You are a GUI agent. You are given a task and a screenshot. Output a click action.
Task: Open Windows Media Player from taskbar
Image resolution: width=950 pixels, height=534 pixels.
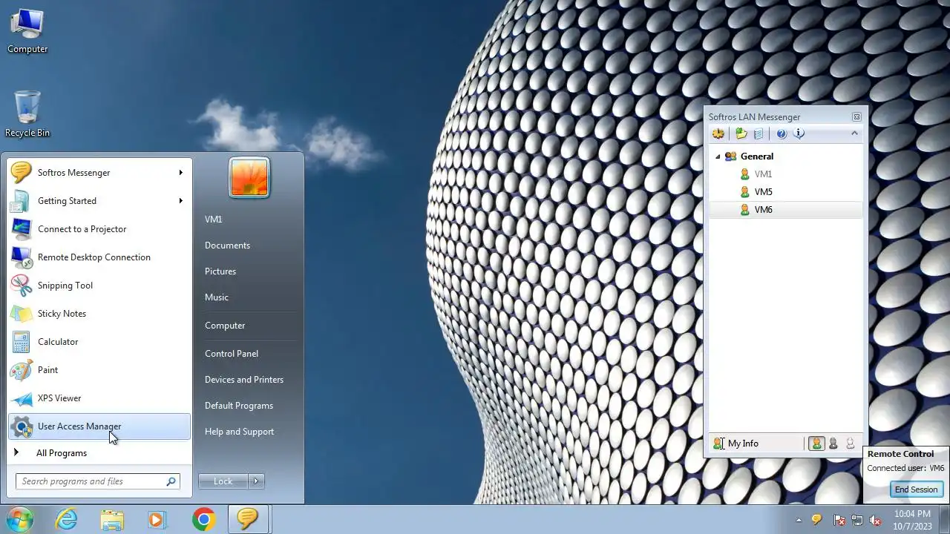tap(157, 519)
